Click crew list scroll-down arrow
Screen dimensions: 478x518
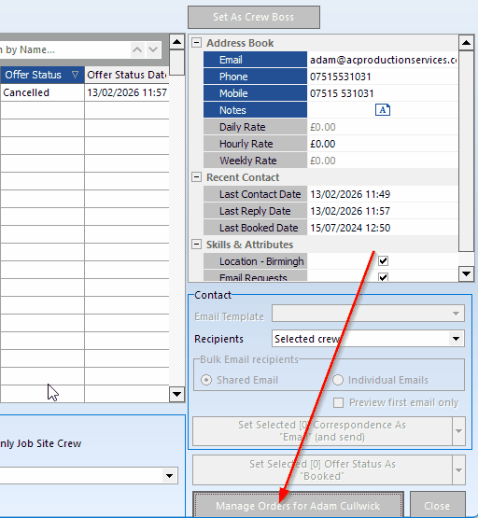pyautogui.click(x=176, y=394)
